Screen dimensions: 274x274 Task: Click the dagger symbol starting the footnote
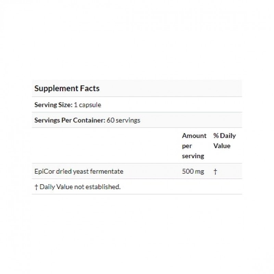36,187
